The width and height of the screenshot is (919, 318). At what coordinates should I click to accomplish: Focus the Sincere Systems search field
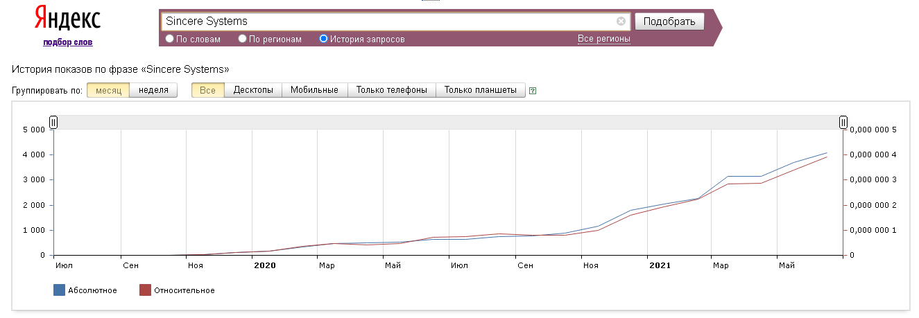[x=388, y=21]
